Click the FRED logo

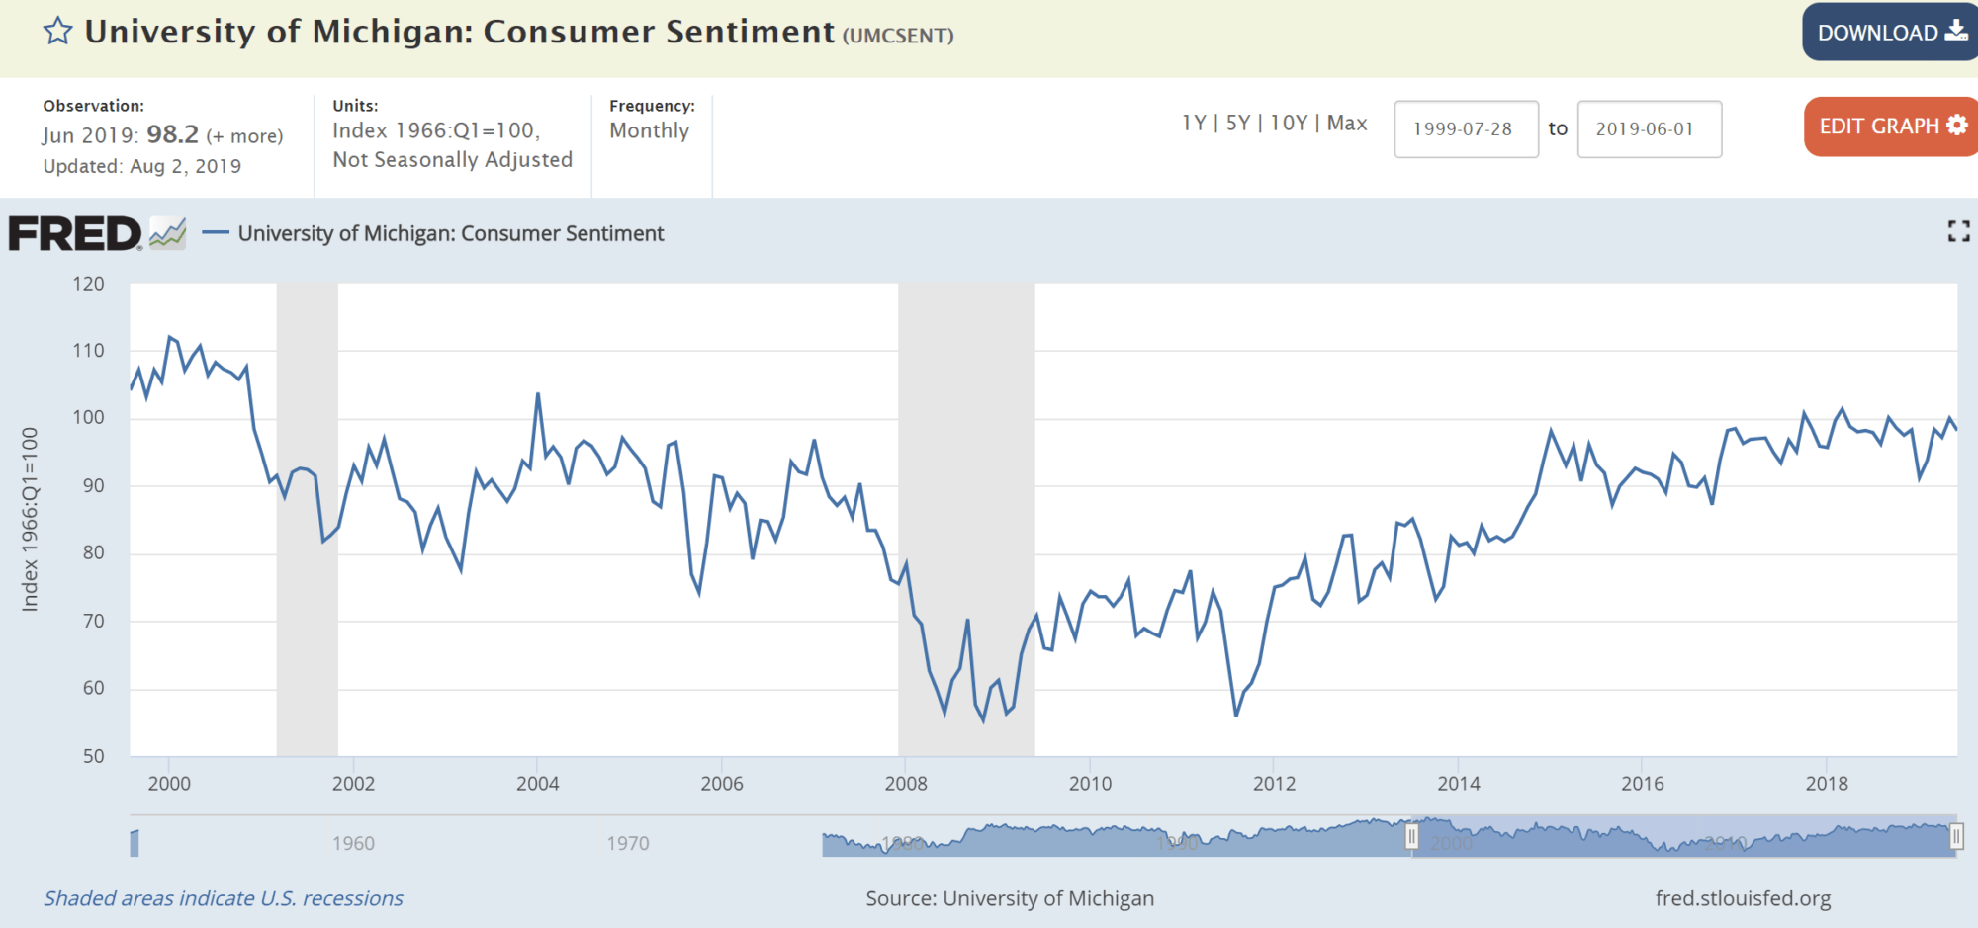(75, 234)
